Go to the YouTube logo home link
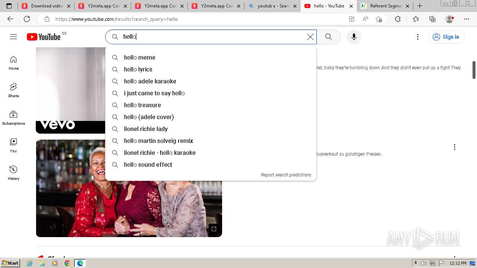The height and width of the screenshot is (268, 477). click(x=44, y=36)
